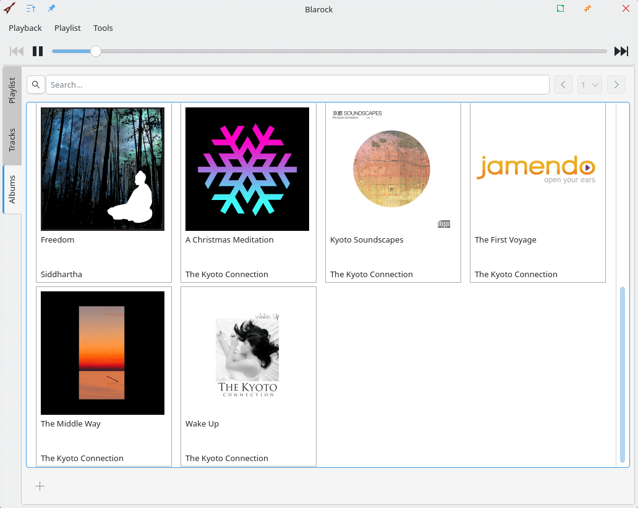Open the page number dropdown
The width and height of the screenshot is (638, 508).
tap(590, 85)
